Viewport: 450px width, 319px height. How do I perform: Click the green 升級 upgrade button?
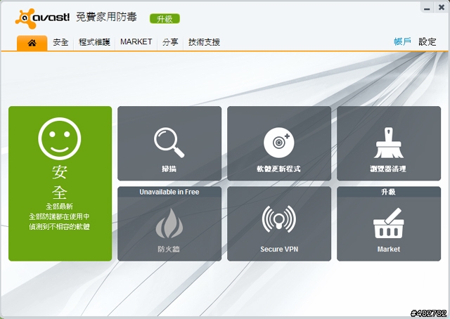coord(165,19)
